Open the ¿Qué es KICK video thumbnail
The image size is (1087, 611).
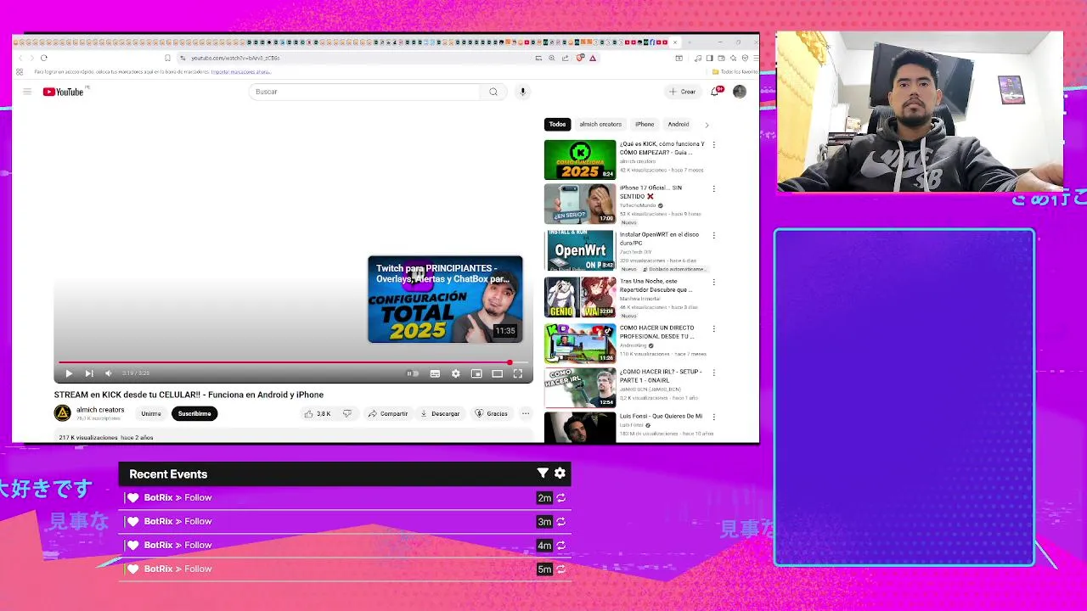coord(580,160)
